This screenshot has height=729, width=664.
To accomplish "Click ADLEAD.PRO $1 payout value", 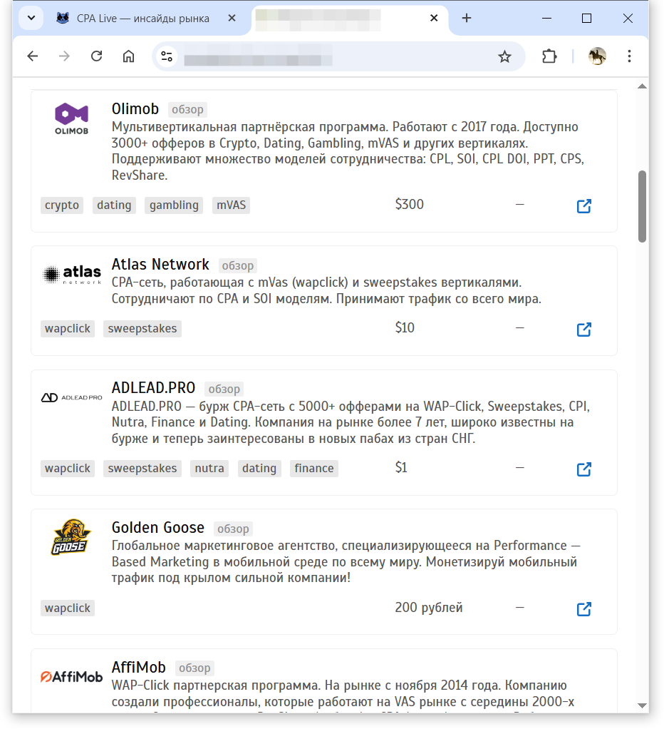I will point(401,467).
